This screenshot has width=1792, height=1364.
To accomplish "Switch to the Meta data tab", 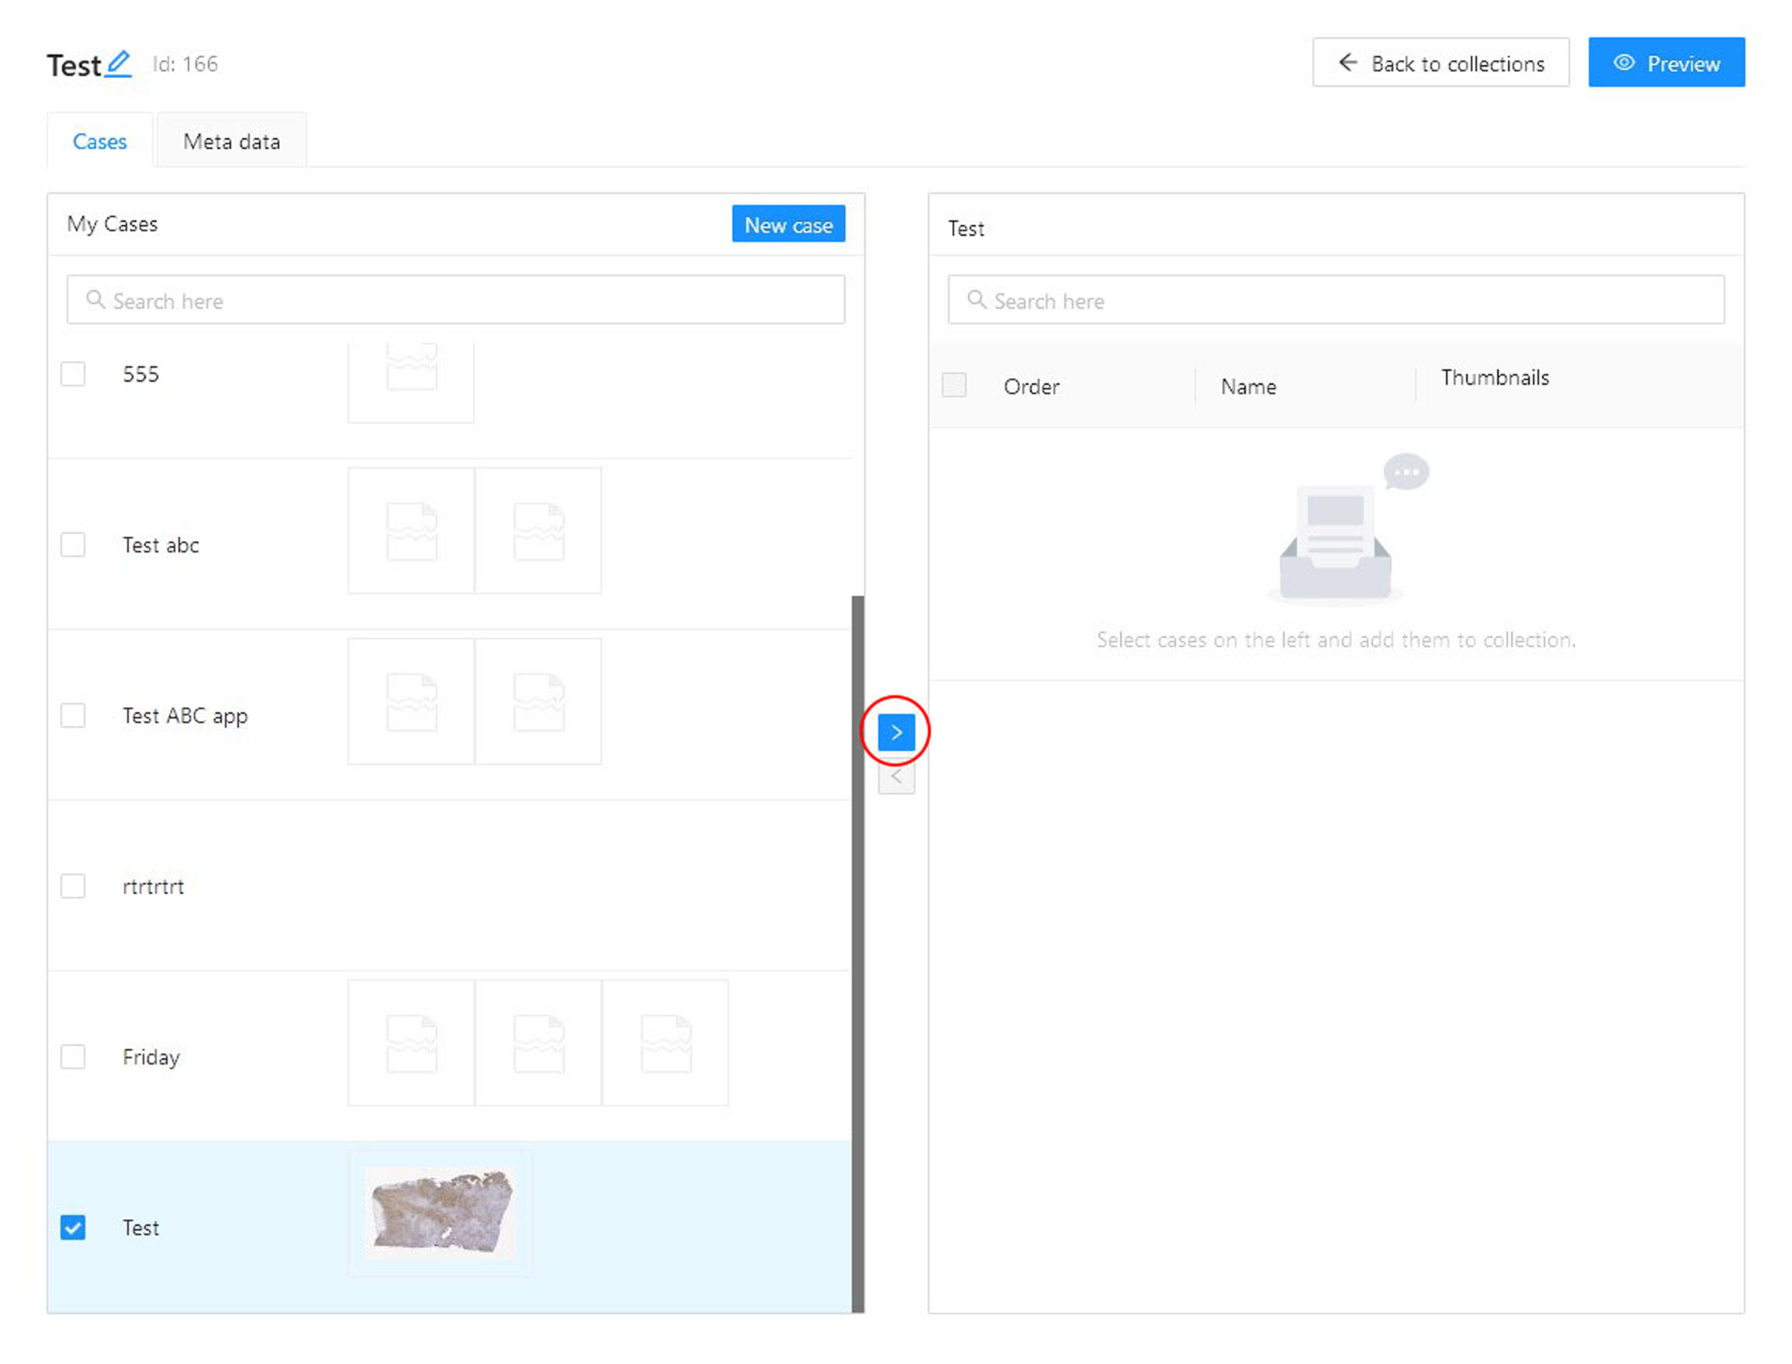I will pyautogui.click(x=231, y=141).
